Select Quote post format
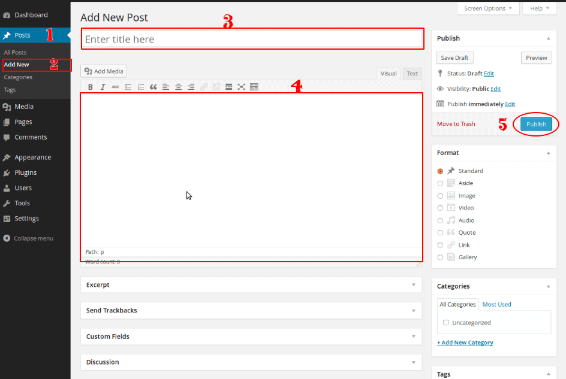Viewport: 566px width, 379px height. (440, 233)
